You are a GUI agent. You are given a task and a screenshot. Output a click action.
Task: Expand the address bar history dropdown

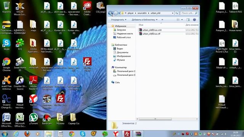pos(173,13)
